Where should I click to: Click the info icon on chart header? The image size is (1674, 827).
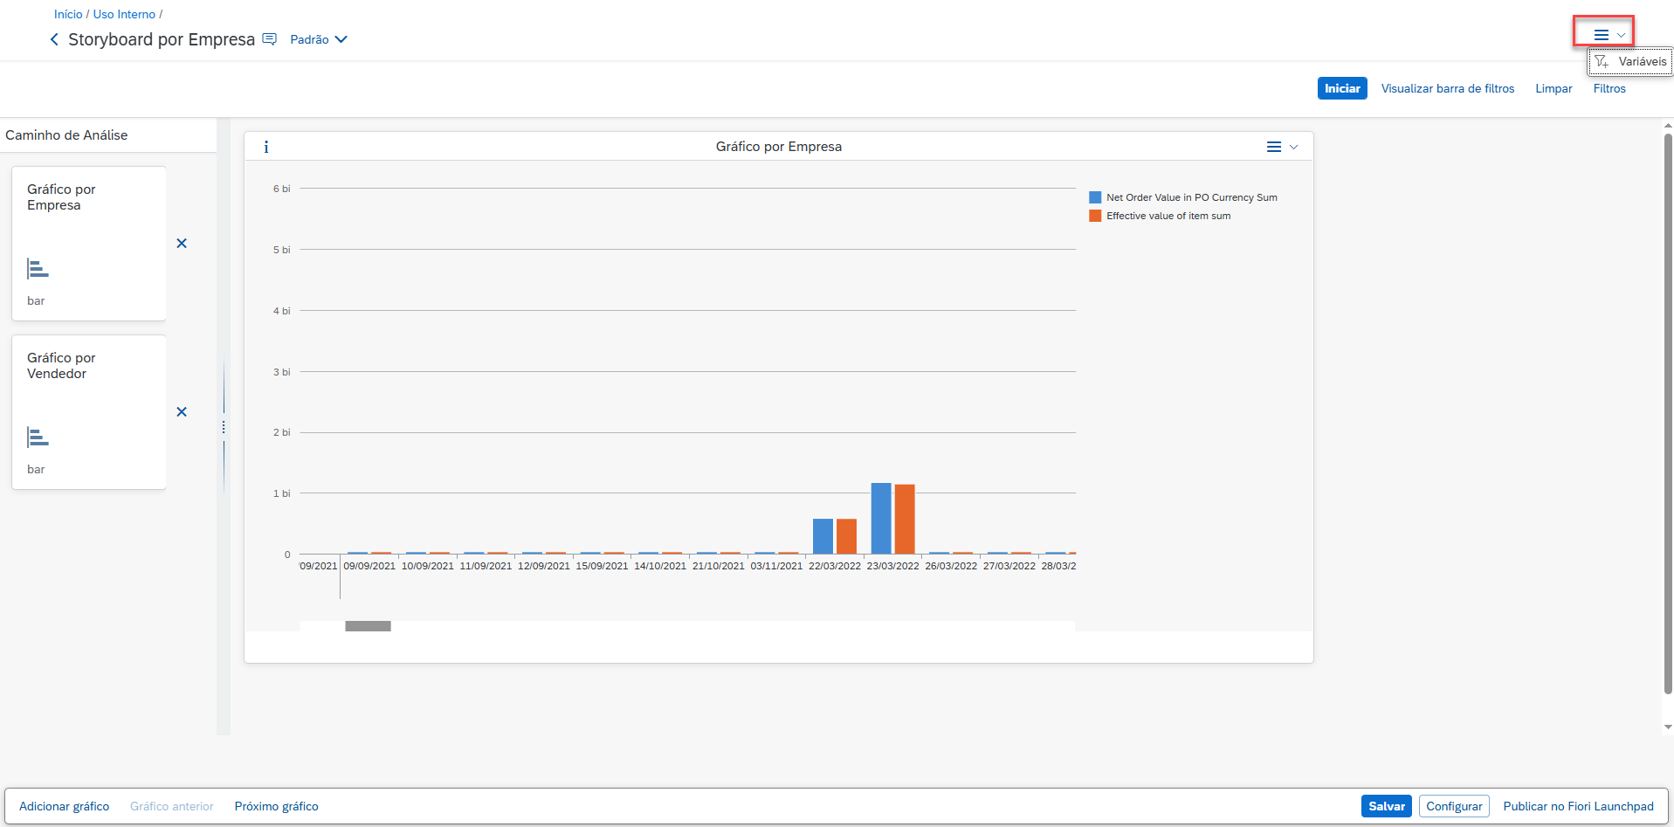pyautogui.click(x=266, y=147)
